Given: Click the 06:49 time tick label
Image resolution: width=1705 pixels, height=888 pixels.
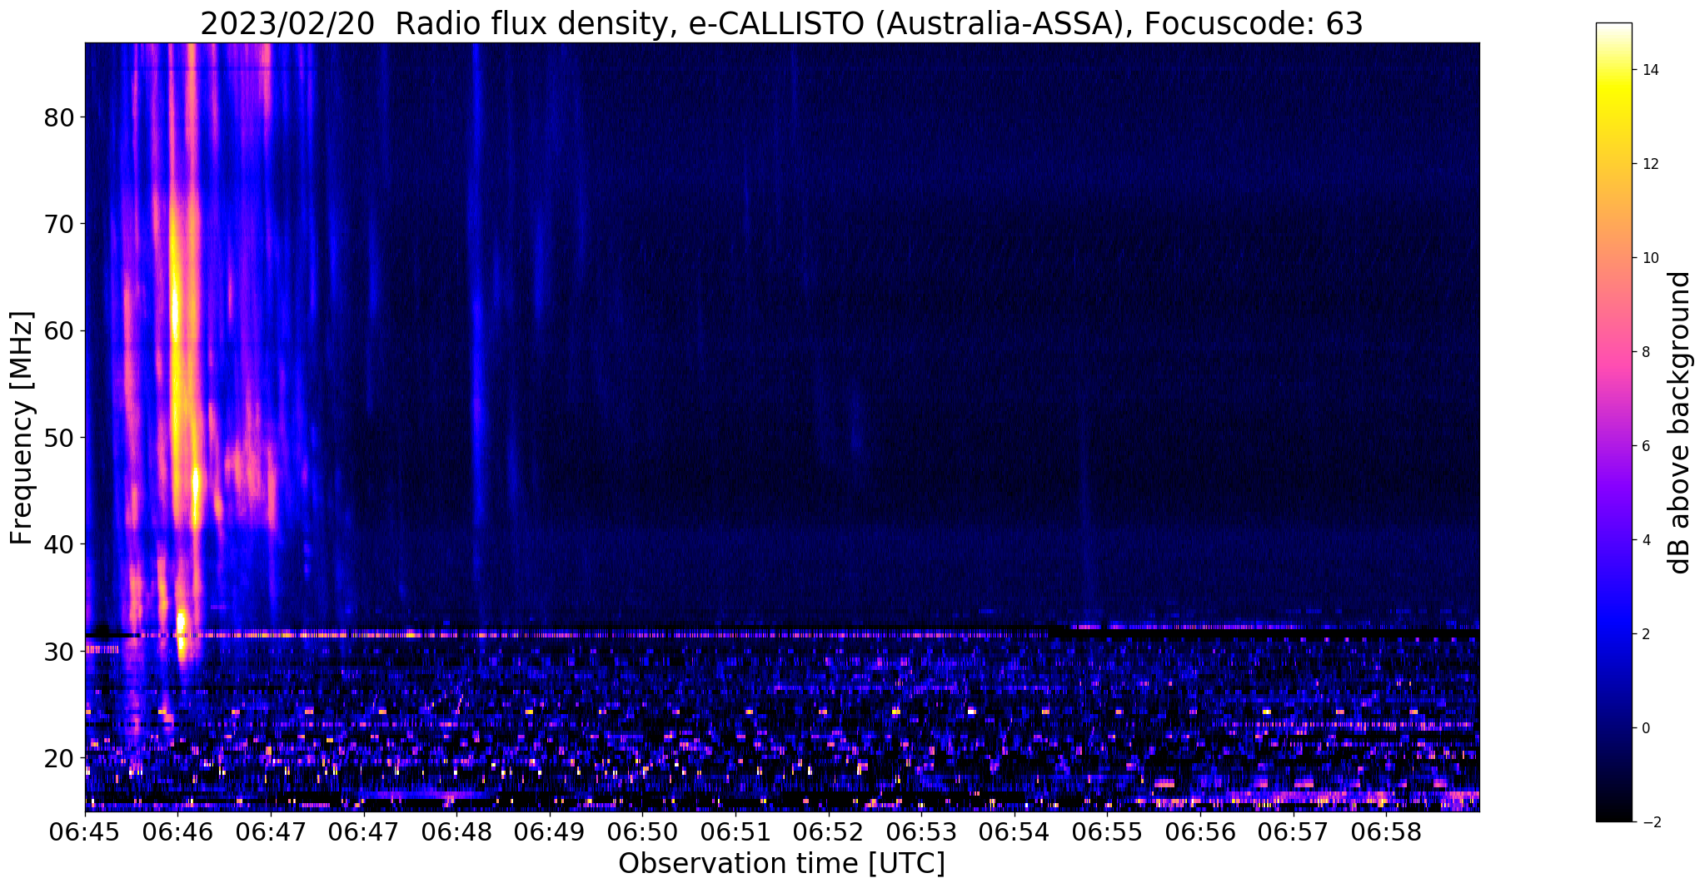Looking at the screenshot, I should pyautogui.click(x=550, y=831).
